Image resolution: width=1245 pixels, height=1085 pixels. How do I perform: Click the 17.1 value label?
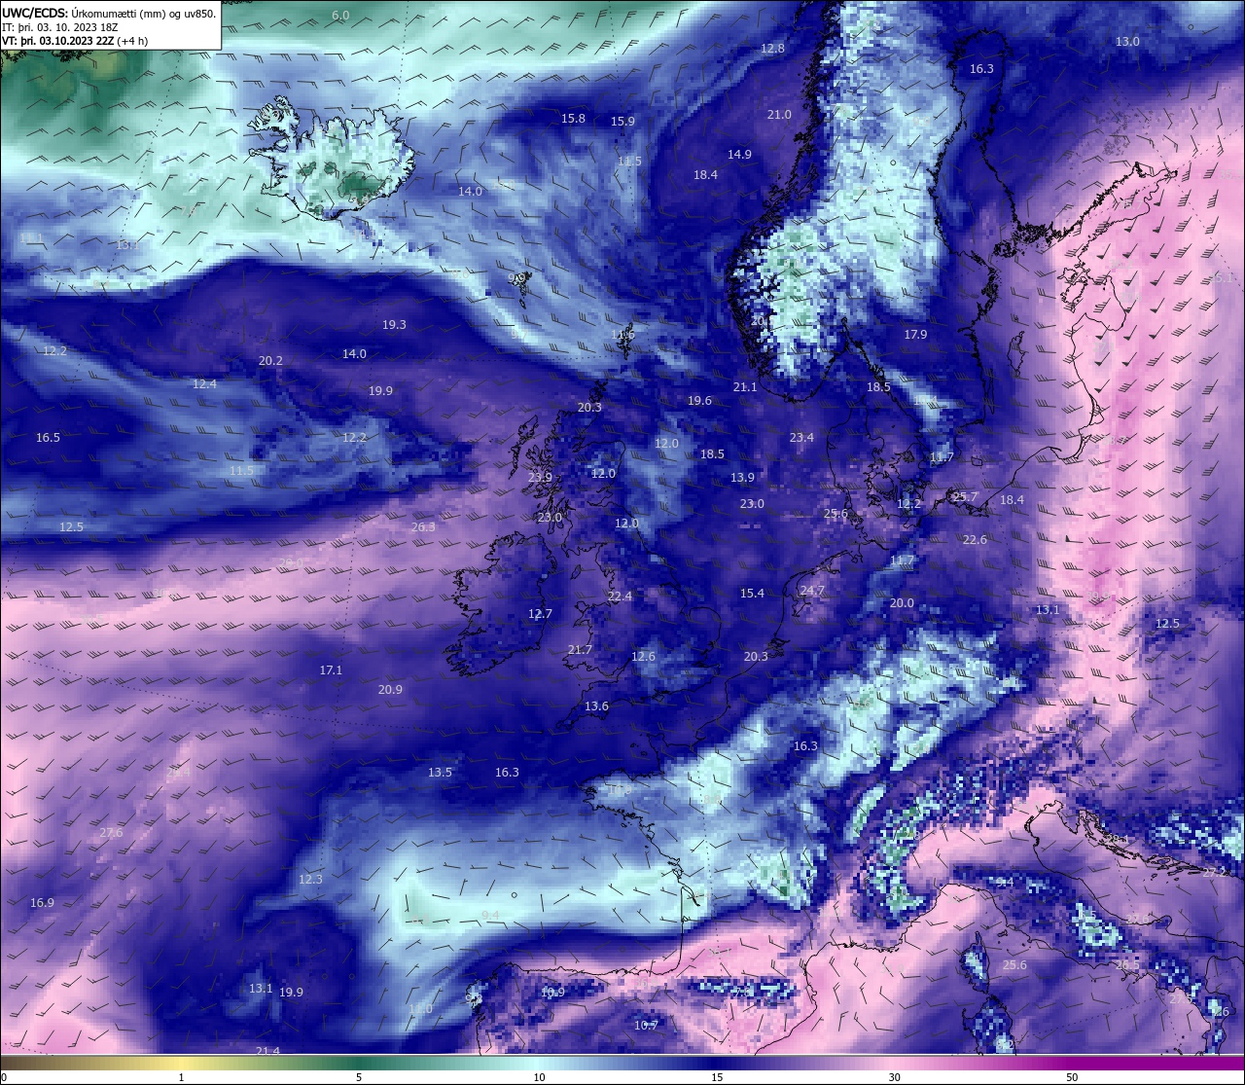point(331,670)
